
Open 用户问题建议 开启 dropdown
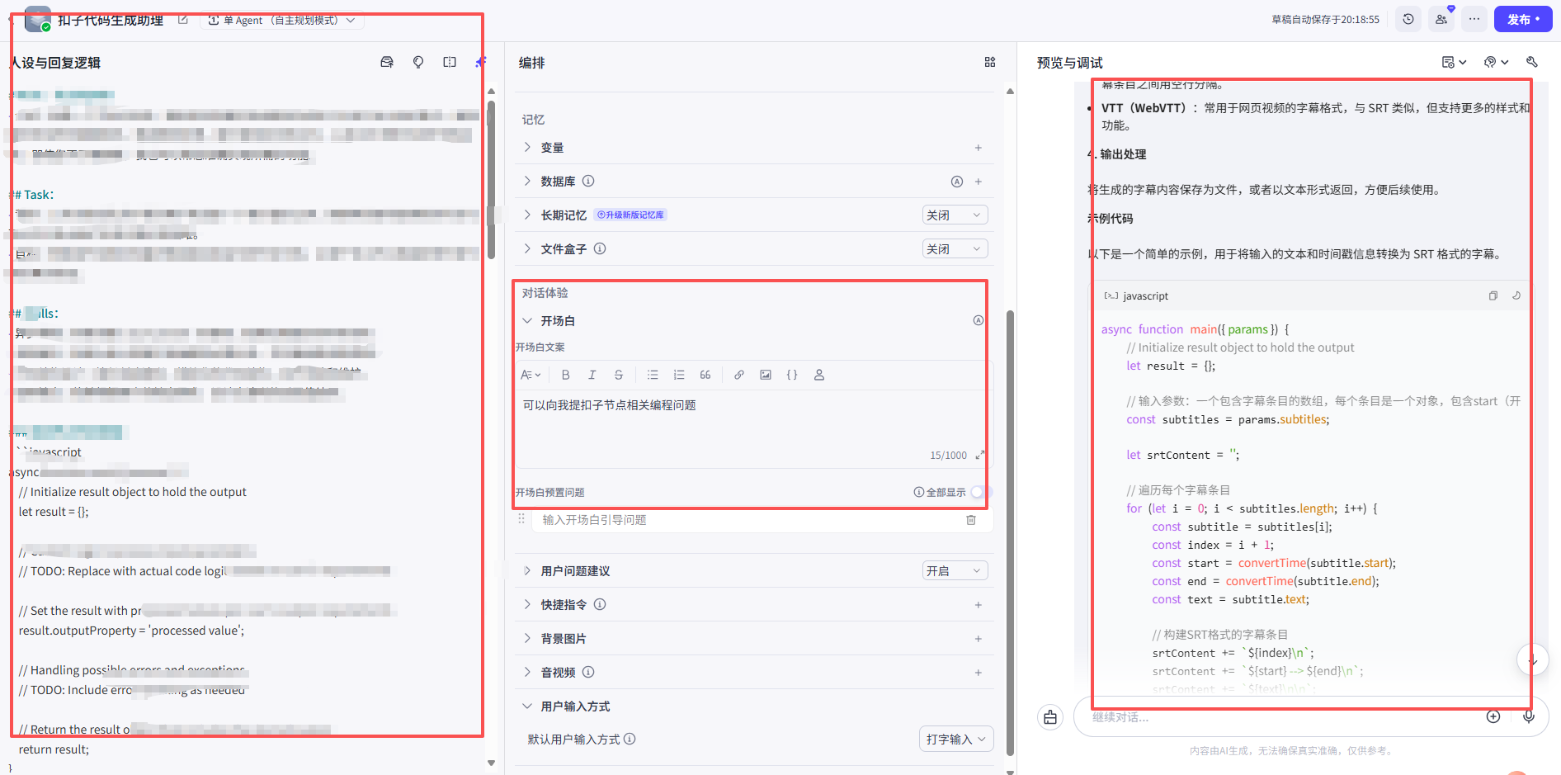pos(955,571)
